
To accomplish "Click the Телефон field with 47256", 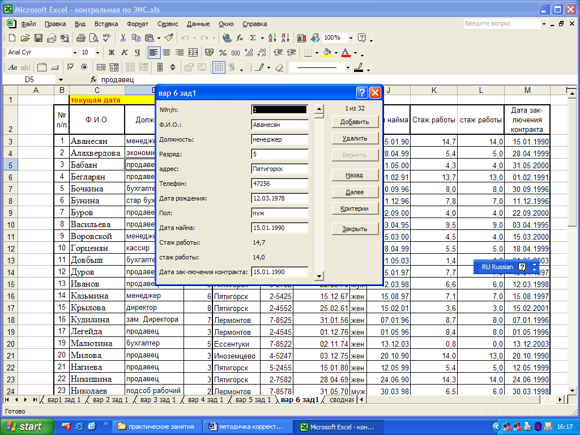I will (x=280, y=184).
